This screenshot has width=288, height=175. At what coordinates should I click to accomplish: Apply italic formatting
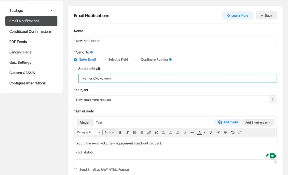tap(127, 132)
